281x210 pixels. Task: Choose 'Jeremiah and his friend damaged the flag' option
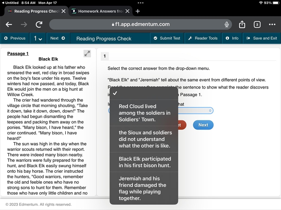144,188
